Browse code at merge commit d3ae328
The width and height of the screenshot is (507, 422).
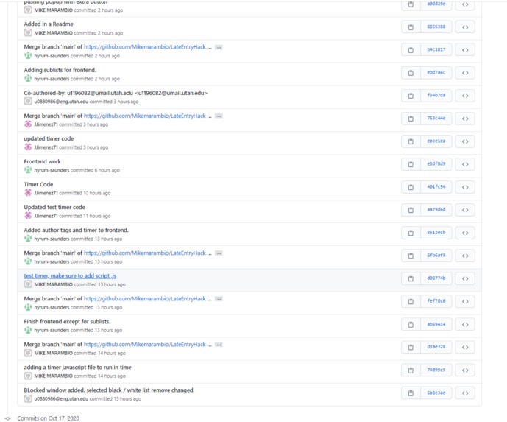coord(465,347)
